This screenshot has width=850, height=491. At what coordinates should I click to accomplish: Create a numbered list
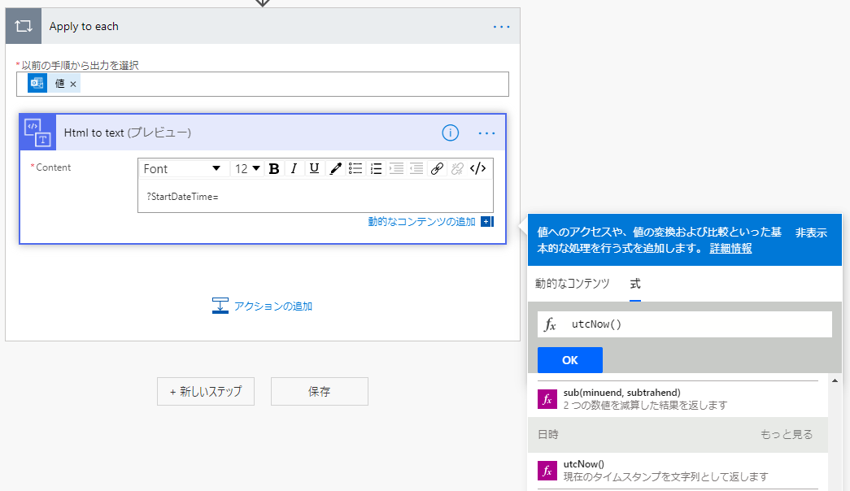click(376, 168)
